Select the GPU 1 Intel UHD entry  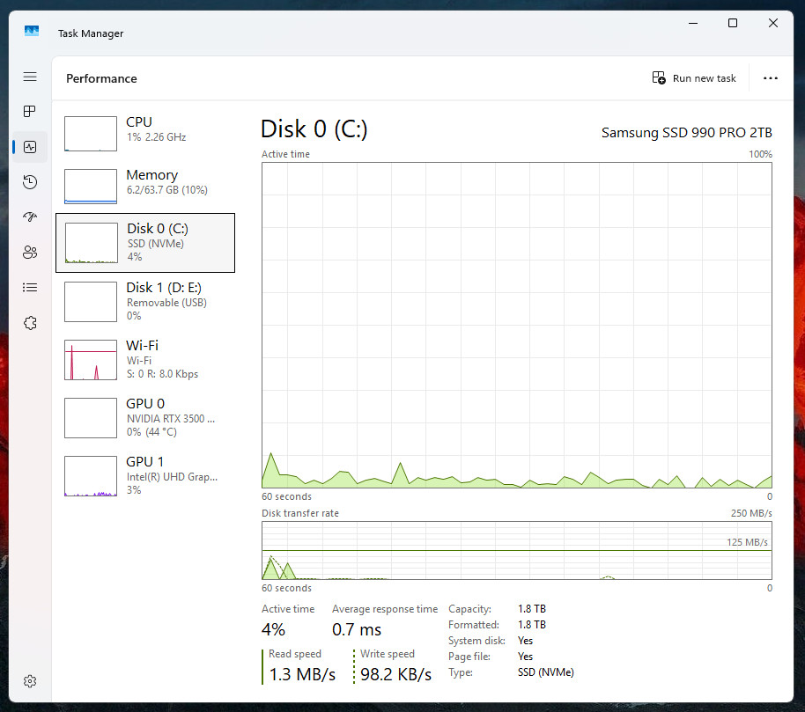pos(145,475)
